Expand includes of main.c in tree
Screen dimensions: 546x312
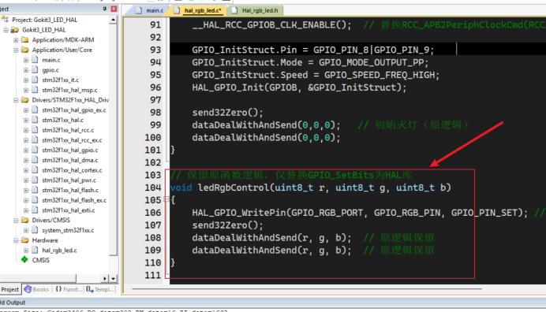(x=26, y=60)
